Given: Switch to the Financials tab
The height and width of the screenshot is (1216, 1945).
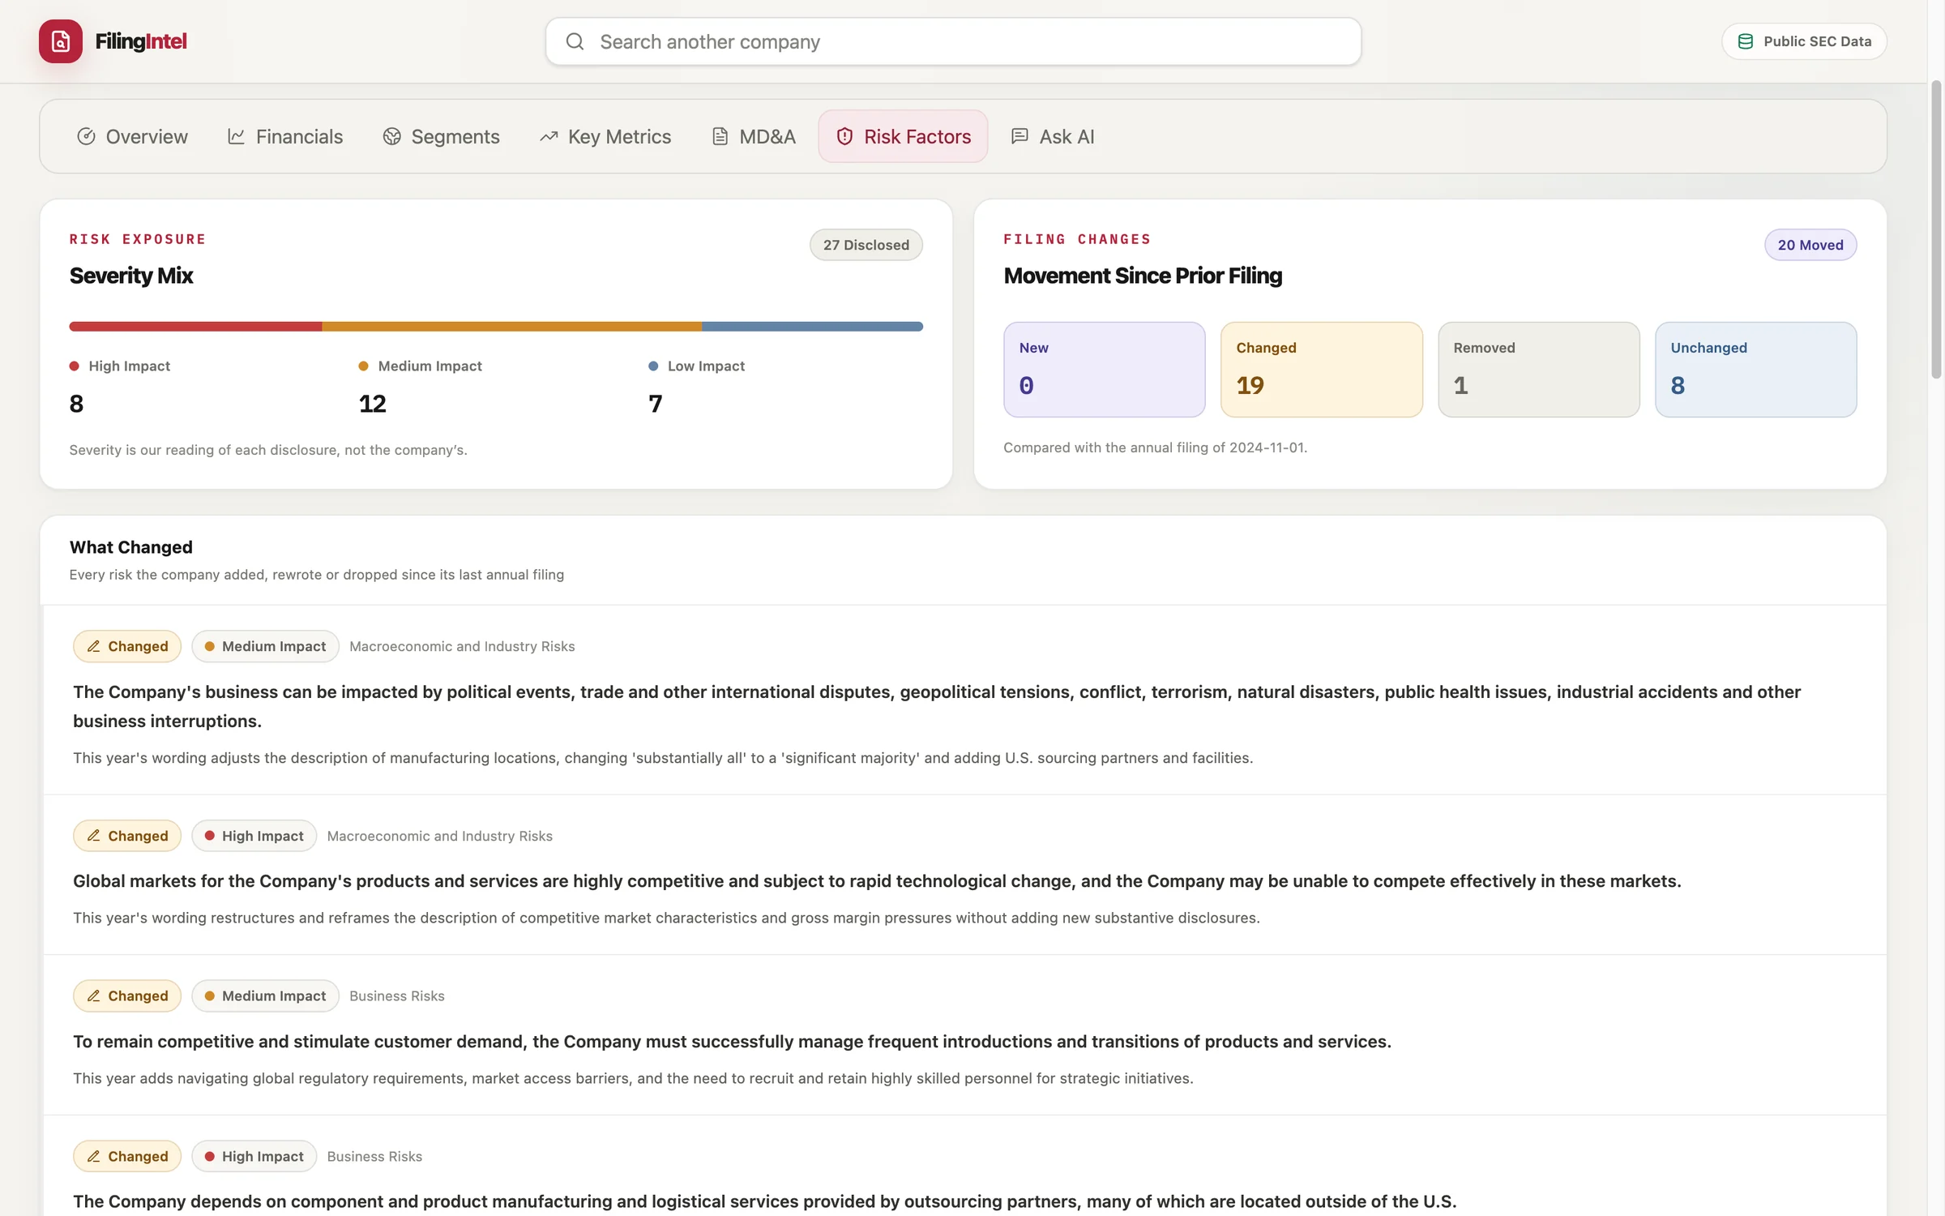Looking at the screenshot, I should click(x=285, y=136).
